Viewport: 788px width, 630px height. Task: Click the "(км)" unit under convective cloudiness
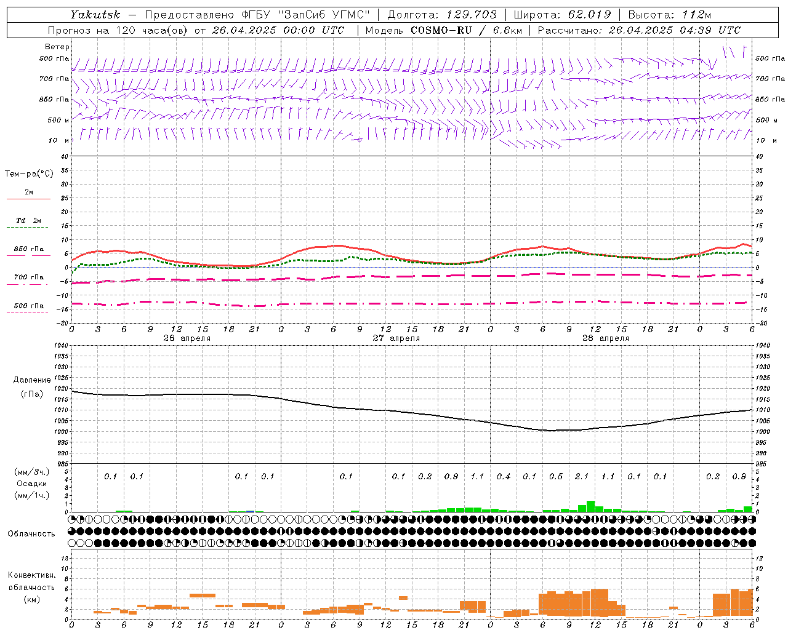[31, 599]
